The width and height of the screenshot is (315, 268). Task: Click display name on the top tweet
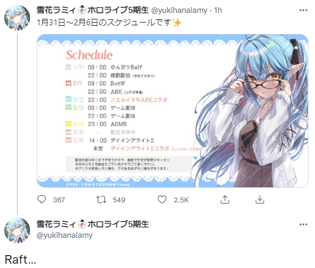[x=92, y=10]
